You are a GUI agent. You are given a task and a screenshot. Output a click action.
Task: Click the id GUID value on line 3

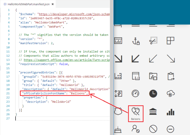click(x=61, y=18)
